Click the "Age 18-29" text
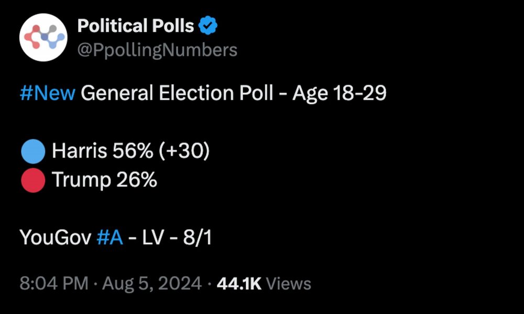 click(x=340, y=94)
